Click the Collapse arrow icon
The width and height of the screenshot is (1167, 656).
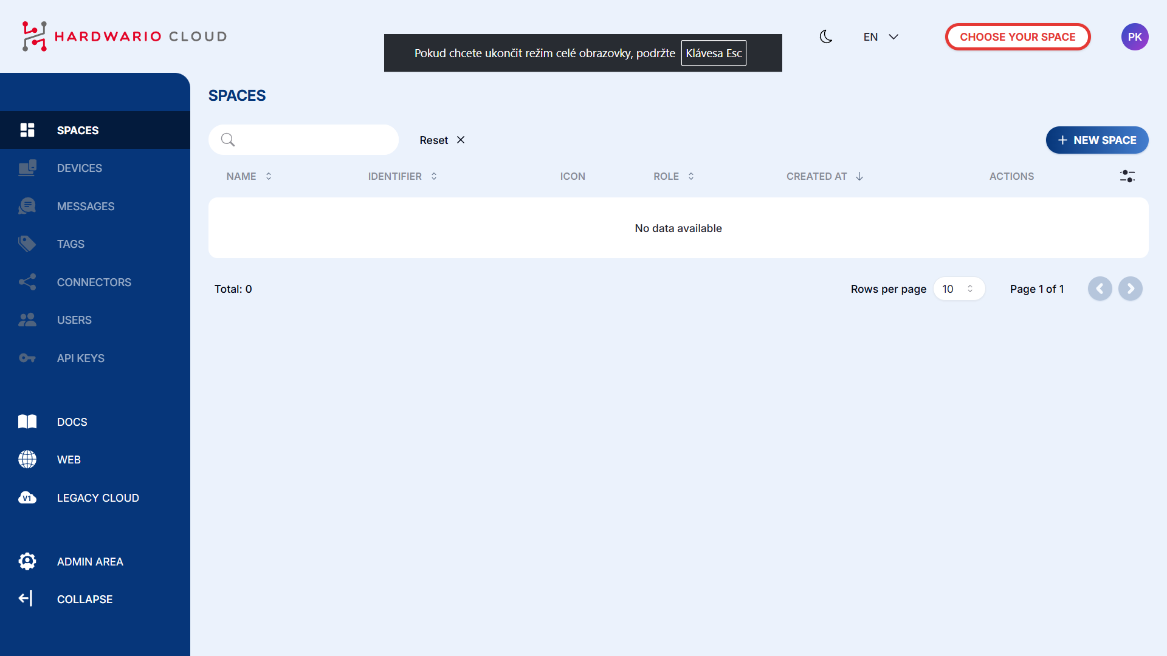tap(26, 599)
